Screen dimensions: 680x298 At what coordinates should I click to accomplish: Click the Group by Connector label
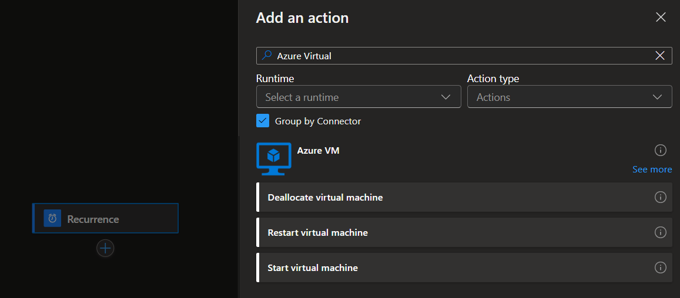click(318, 121)
